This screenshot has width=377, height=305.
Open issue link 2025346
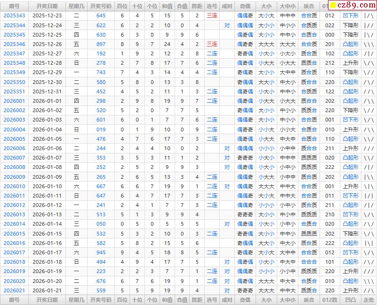[x=14, y=44]
